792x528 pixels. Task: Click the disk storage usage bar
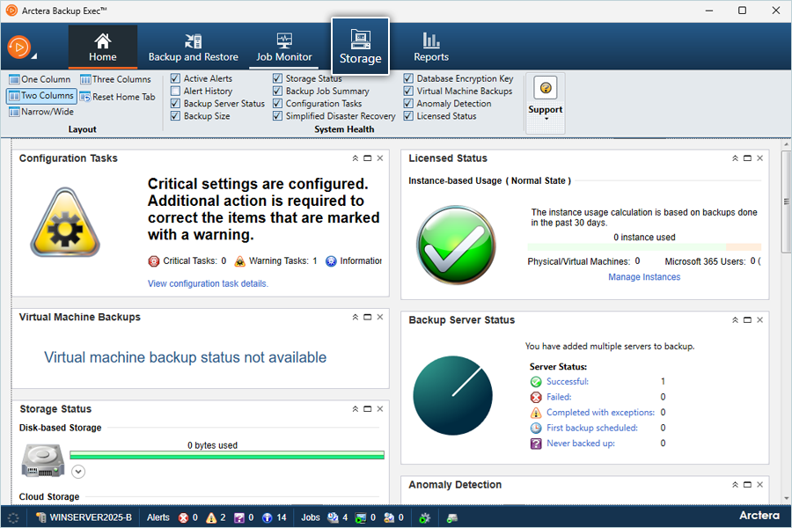pos(227,456)
